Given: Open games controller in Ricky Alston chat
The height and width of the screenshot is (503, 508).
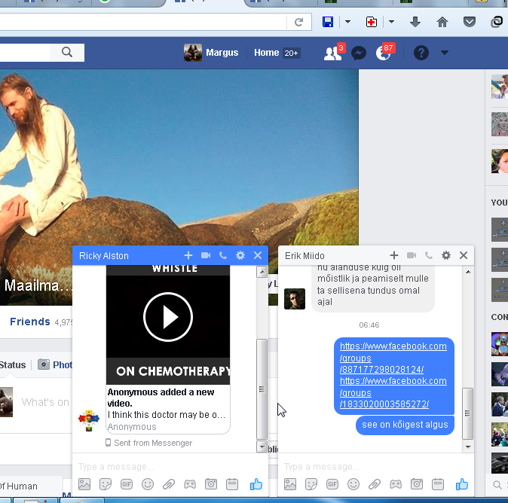Looking at the screenshot, I should coord(190,484).
